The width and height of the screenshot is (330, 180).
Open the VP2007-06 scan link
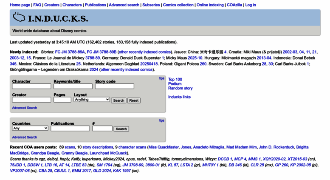pos(20,171)
